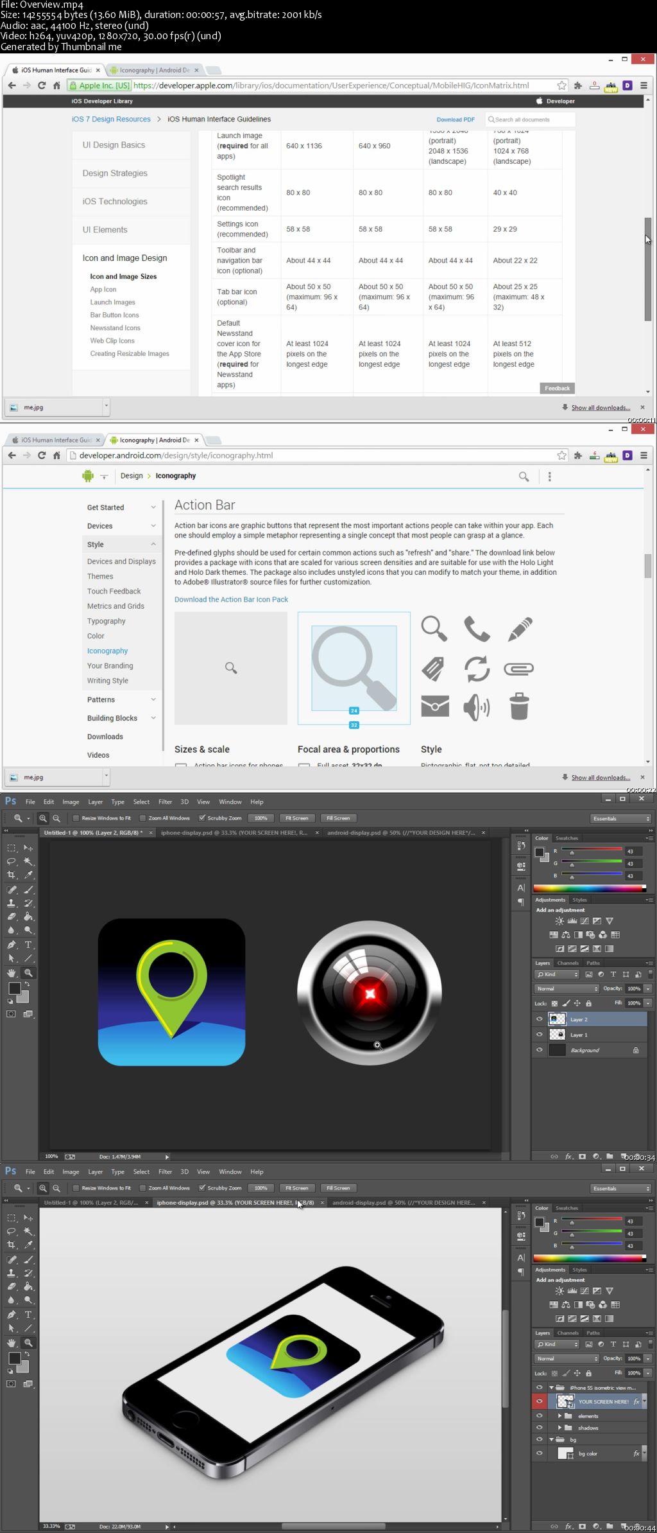Screen dimensions: 657x1533
Task: Pick Magic Wand tool in the Untitled-1 Photoshop window
Action: (28, 861)
